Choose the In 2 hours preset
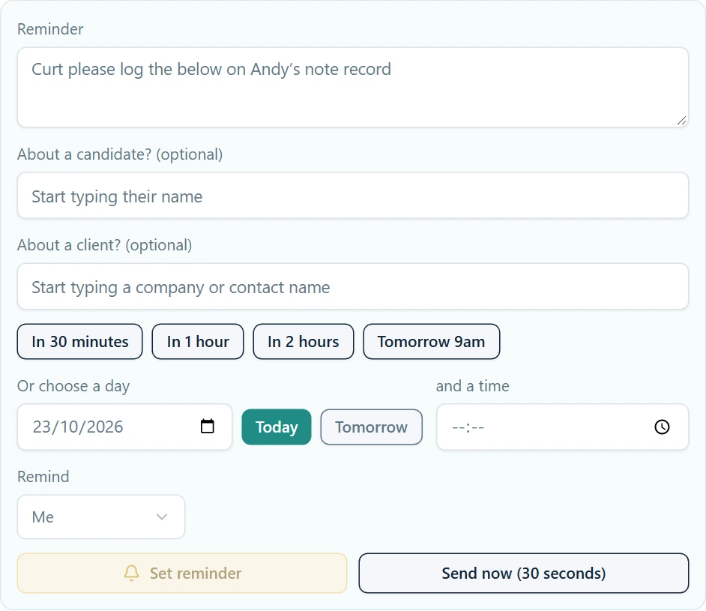This screenshot has height=611, width=706. (303, 342)
